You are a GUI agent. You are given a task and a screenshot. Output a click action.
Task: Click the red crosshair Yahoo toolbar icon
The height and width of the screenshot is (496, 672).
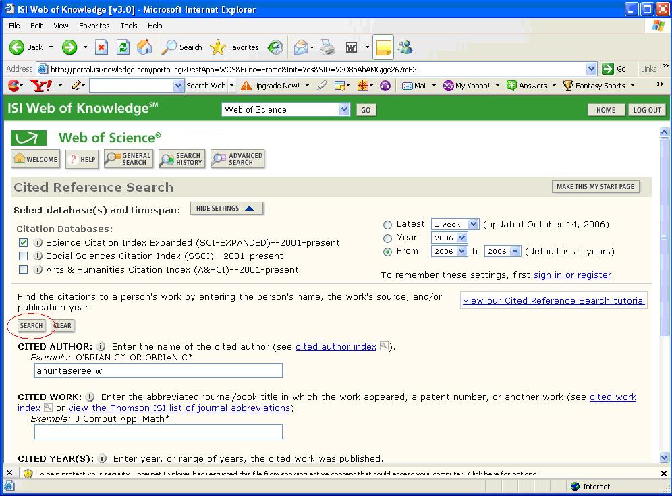coord(363,86)
